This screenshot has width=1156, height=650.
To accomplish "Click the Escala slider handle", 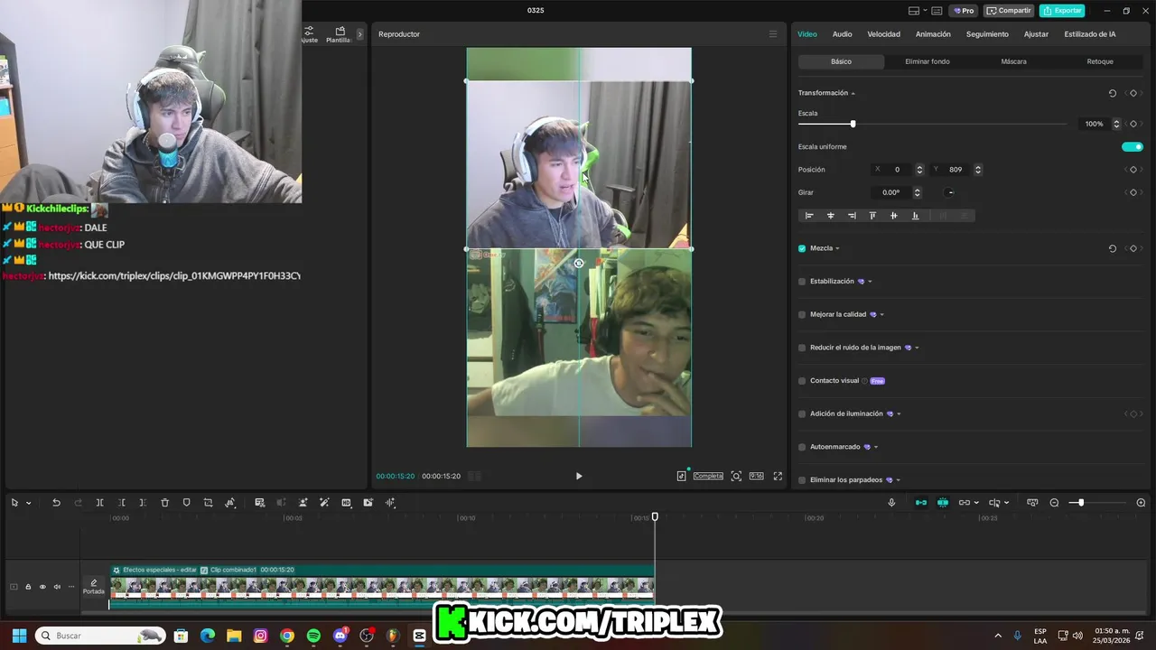I will (853, 124).
